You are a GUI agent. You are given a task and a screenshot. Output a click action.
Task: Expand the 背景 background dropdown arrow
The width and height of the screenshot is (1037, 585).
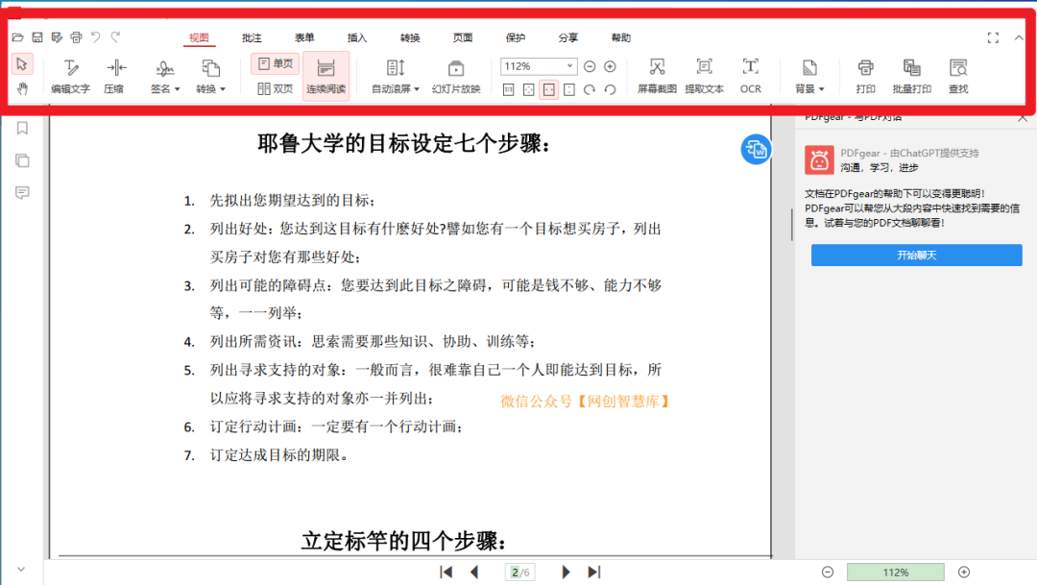(x=821, y=89)
